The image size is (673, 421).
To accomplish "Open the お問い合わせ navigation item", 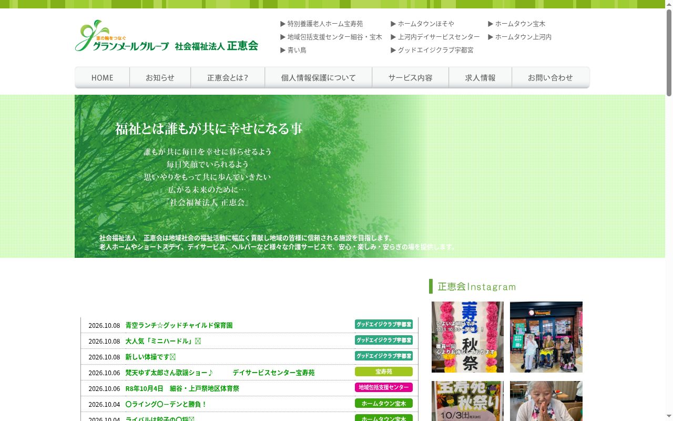I will pos(550,77).
